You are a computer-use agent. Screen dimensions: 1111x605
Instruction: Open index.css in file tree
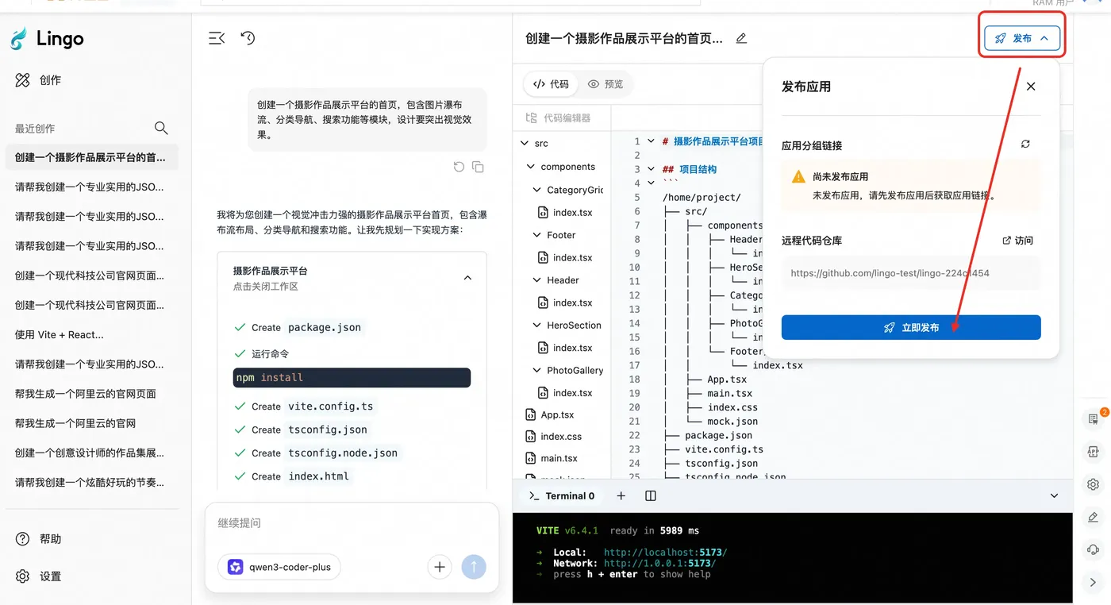[553, 437]
